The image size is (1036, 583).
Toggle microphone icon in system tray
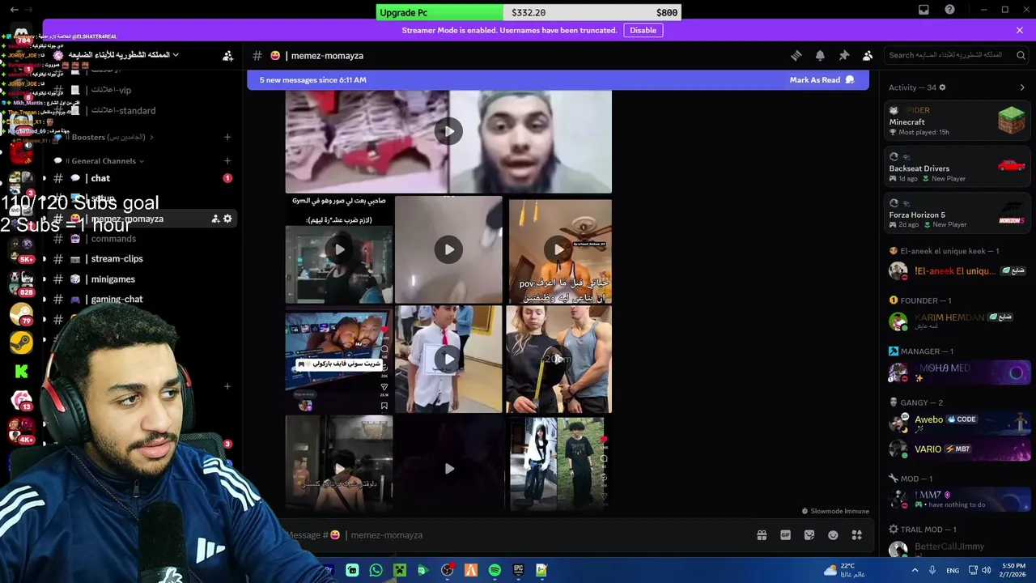(932, 570)
